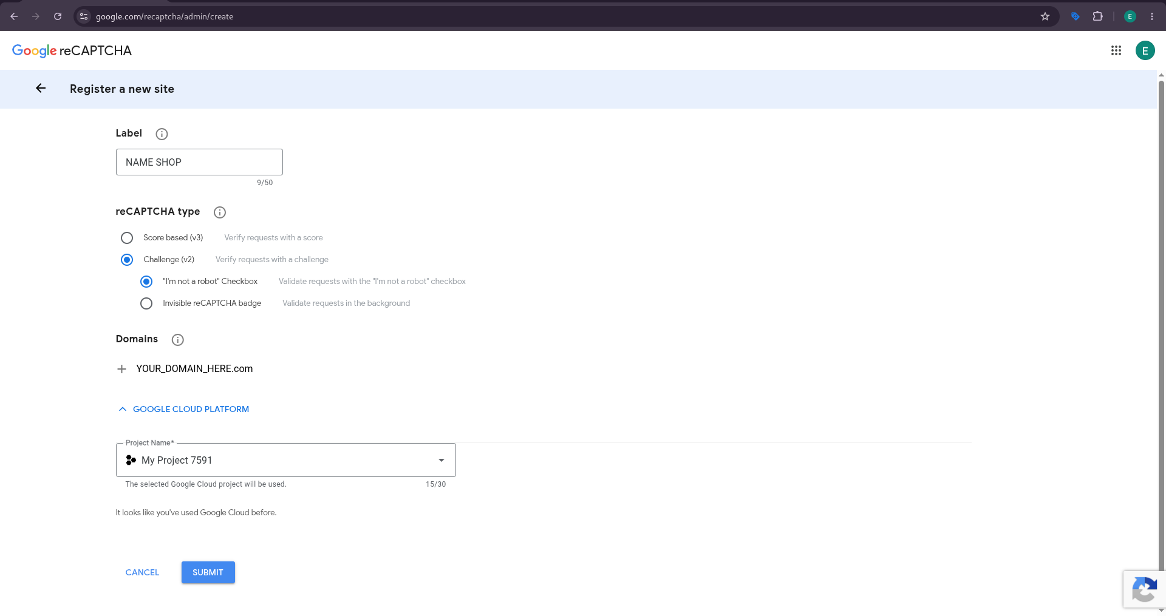Click the scrollbar down arrow
The height and width of the screenshot is (616, 1166).
click(x=1161, y=610)
